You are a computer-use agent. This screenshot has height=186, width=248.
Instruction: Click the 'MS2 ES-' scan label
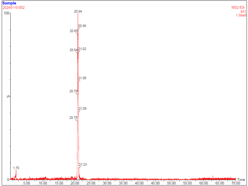(239, 7)
